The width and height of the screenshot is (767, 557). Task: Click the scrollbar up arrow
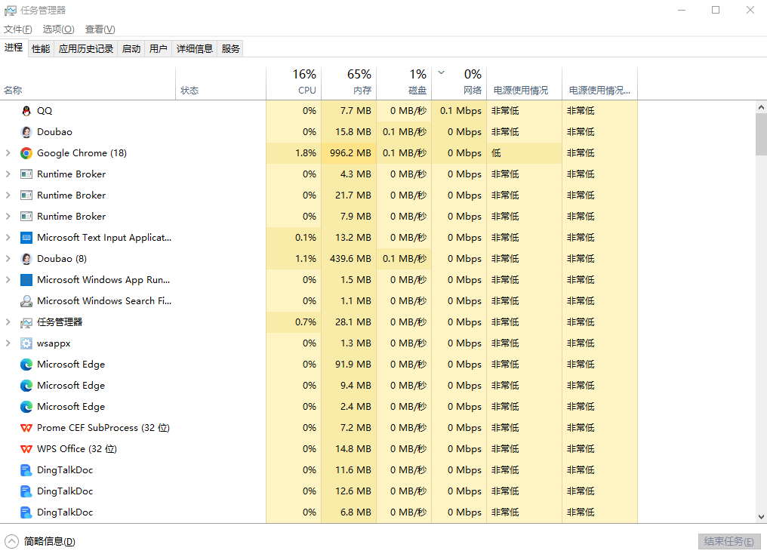point(761,107)
